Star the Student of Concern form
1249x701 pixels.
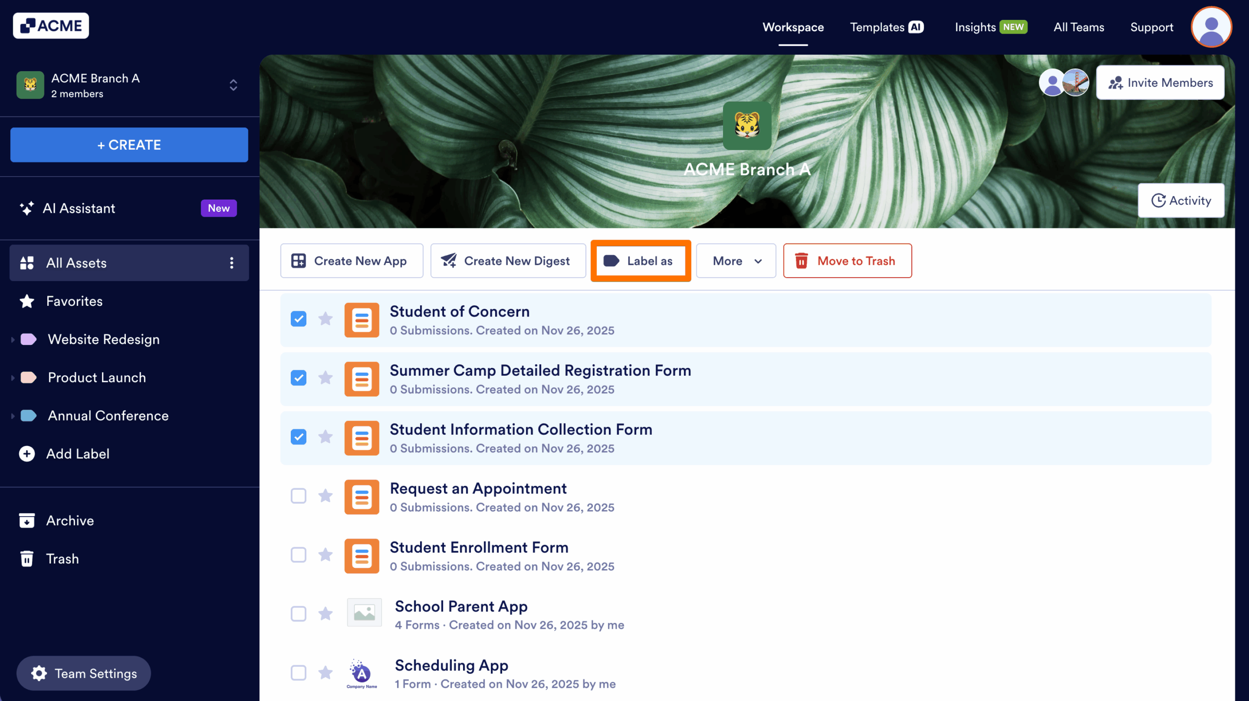click(325, 319)
